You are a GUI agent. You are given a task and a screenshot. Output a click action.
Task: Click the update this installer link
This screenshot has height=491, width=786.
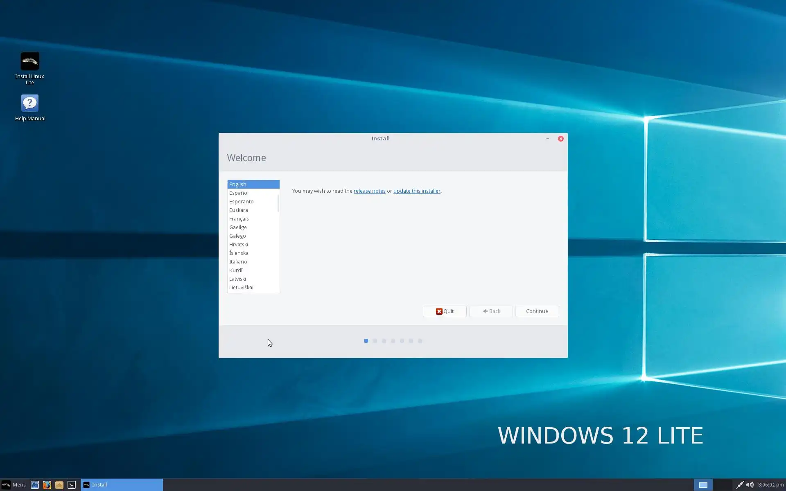pyautogui.click(x=417, y=191)
